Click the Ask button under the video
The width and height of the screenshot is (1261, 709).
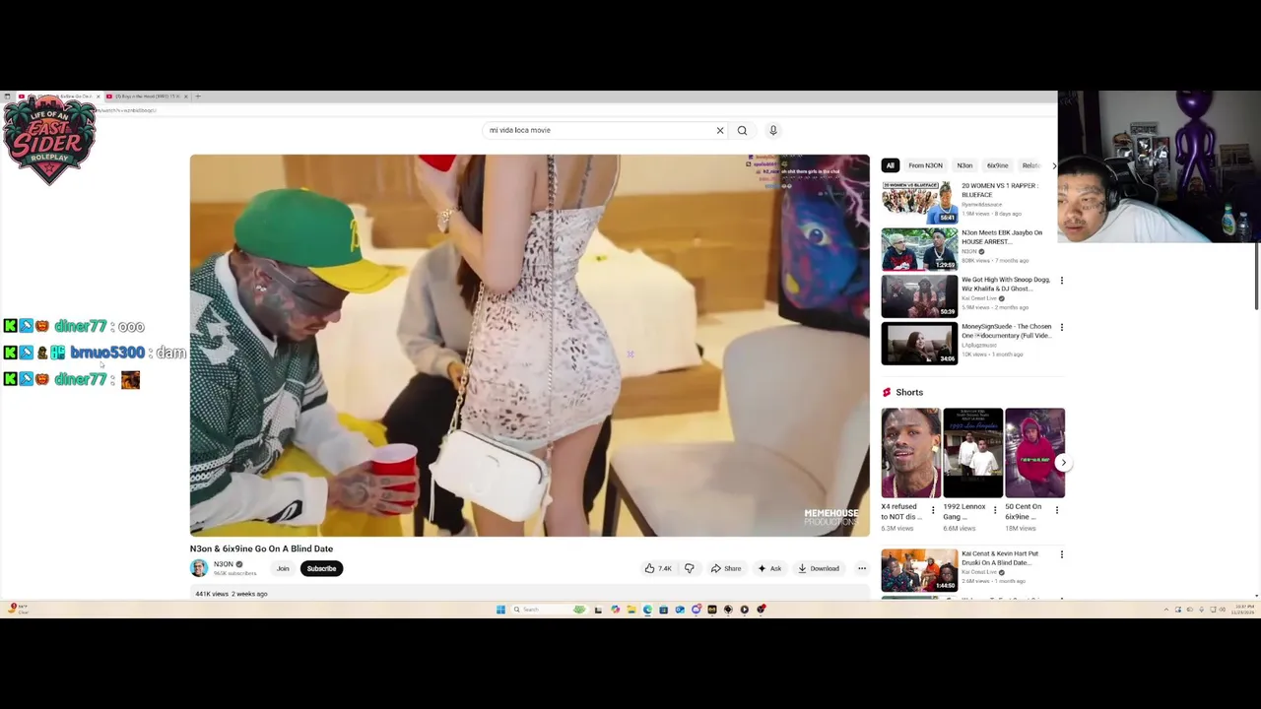(x=768, y=568)
